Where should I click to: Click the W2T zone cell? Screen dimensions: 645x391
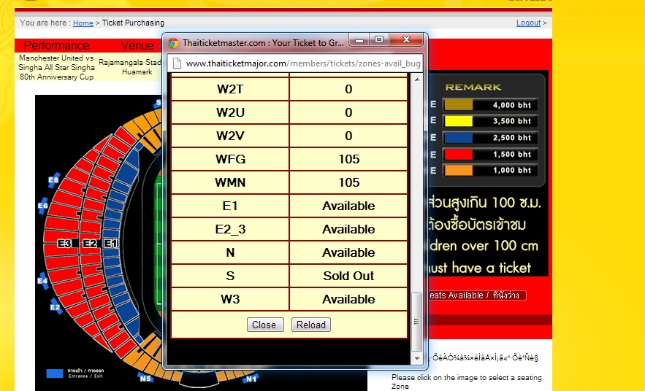pos(230,89)
